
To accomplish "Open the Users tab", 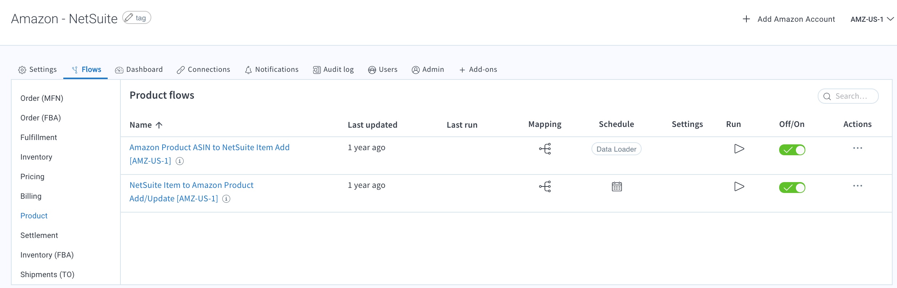I will pos(383,70).
